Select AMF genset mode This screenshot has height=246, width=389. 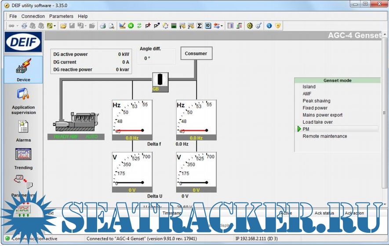click(x=307, y=94)
